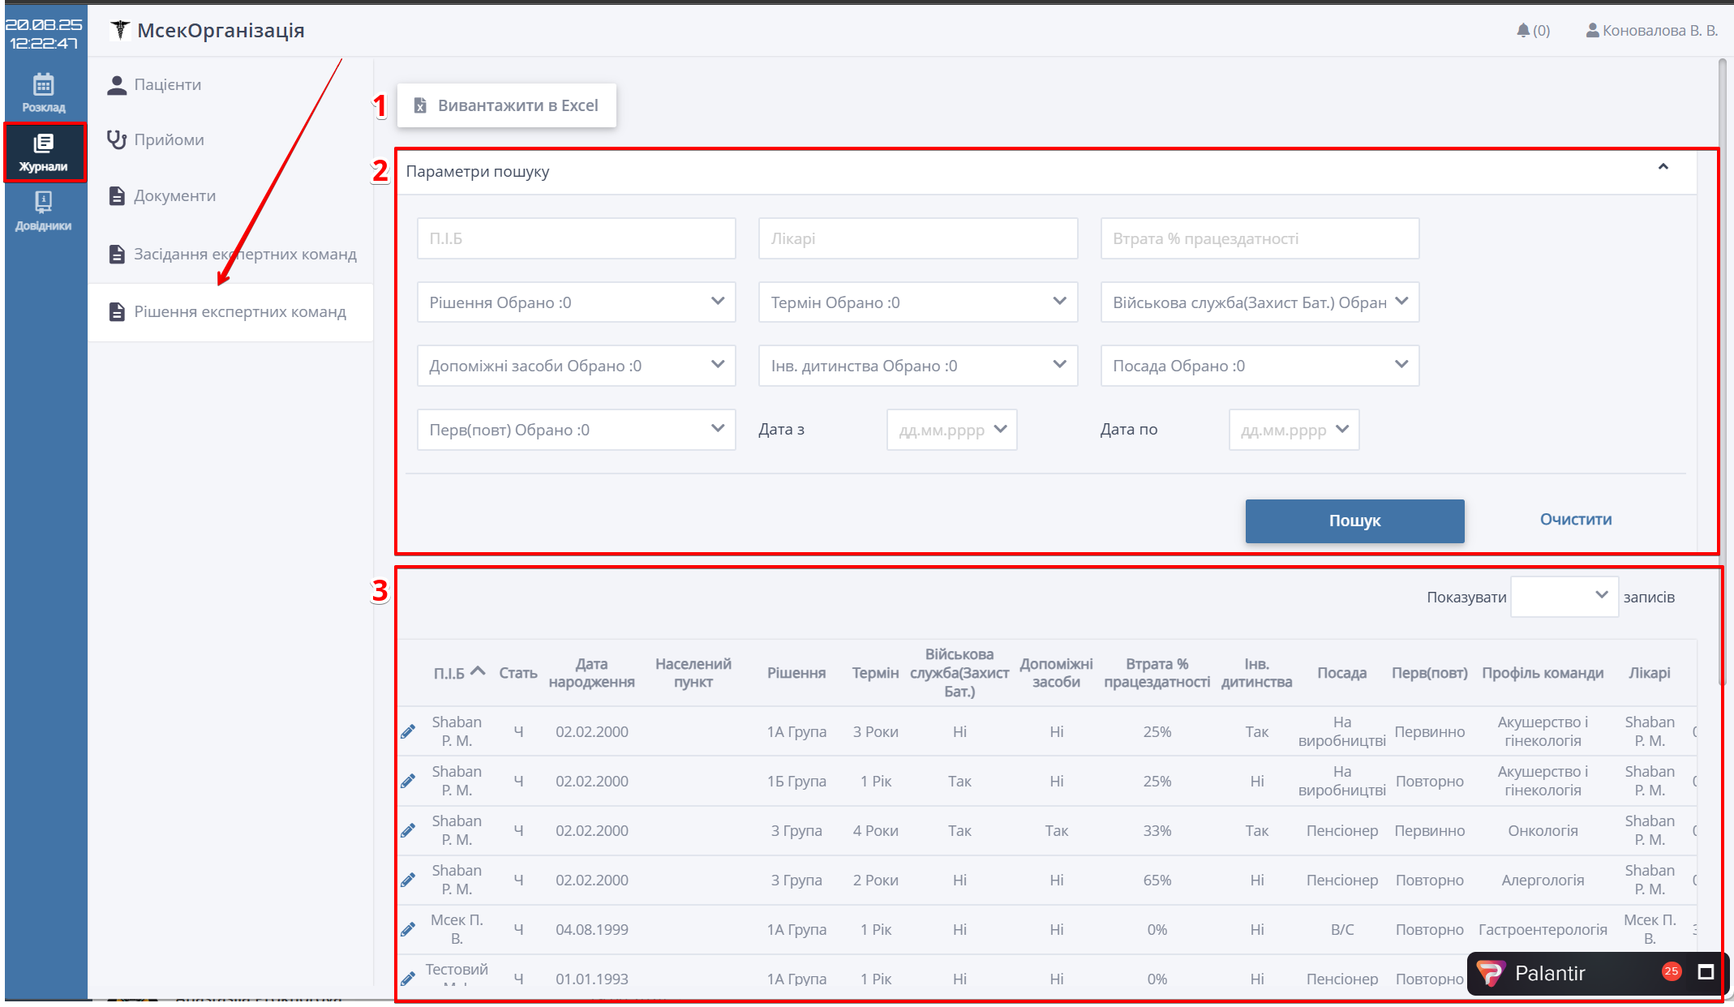The width and height of the screenshot is (1734, 1007).
Task: Open the Посада dropdown filter
Action: (x=1259, y=366)
